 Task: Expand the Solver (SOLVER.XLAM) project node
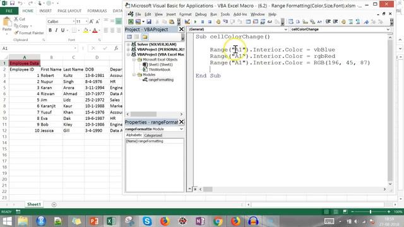pyautogui.click(x=128, y=44)
